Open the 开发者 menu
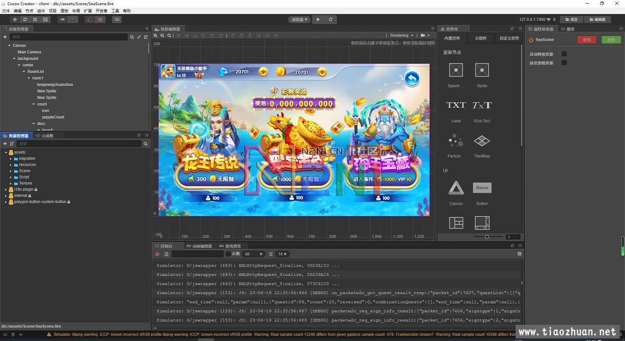 pos(102,10)
